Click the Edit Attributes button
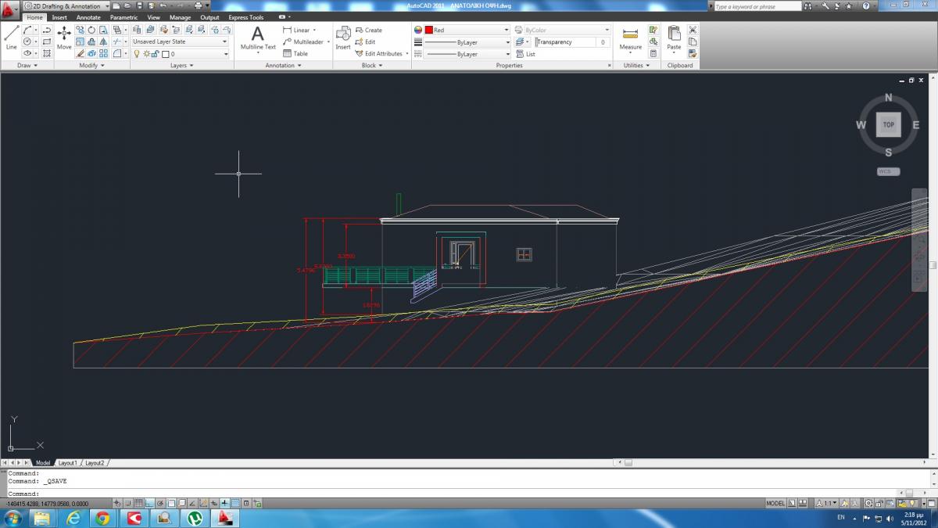 coord(382,54)
